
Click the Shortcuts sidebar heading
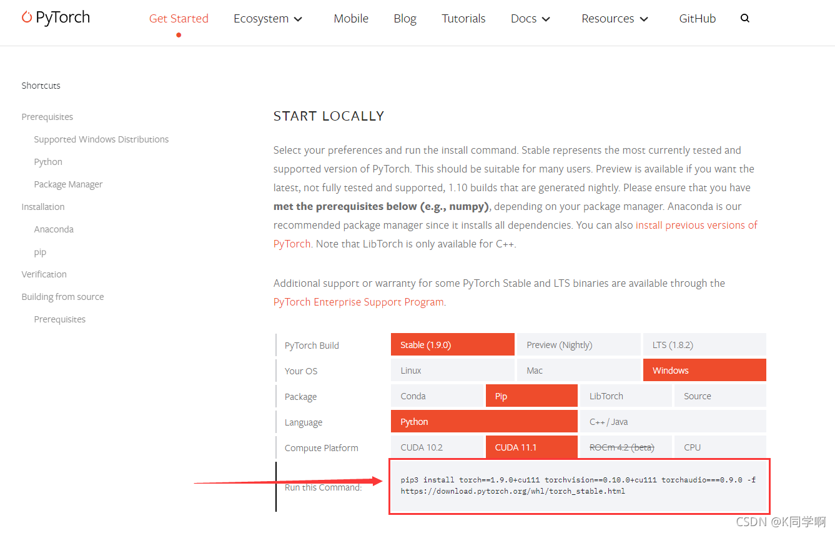41,86
